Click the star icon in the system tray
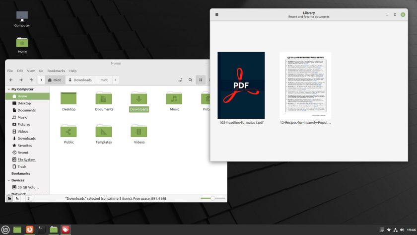The height and width of the screenshot is (235, 417). [389, 230]
